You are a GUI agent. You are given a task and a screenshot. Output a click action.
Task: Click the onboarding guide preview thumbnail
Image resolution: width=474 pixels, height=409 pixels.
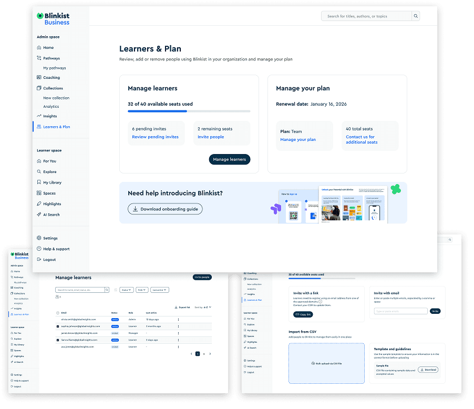[333, 204]
